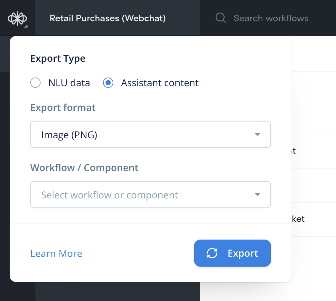The width and height of the screenshot is (336, 301).
Task: Click the Cognigy flower logo icon
Action: coord(18,18)
